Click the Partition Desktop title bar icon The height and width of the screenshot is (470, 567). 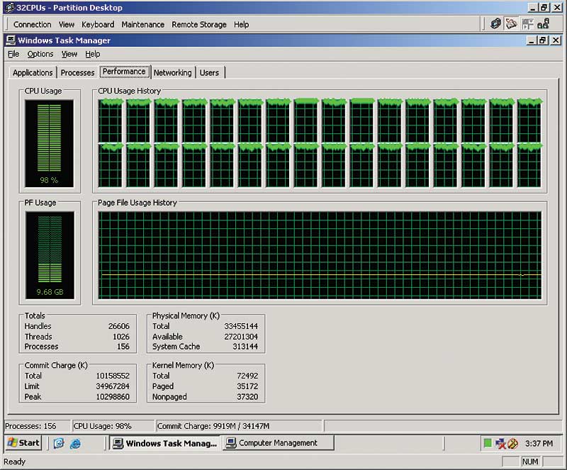10,8
